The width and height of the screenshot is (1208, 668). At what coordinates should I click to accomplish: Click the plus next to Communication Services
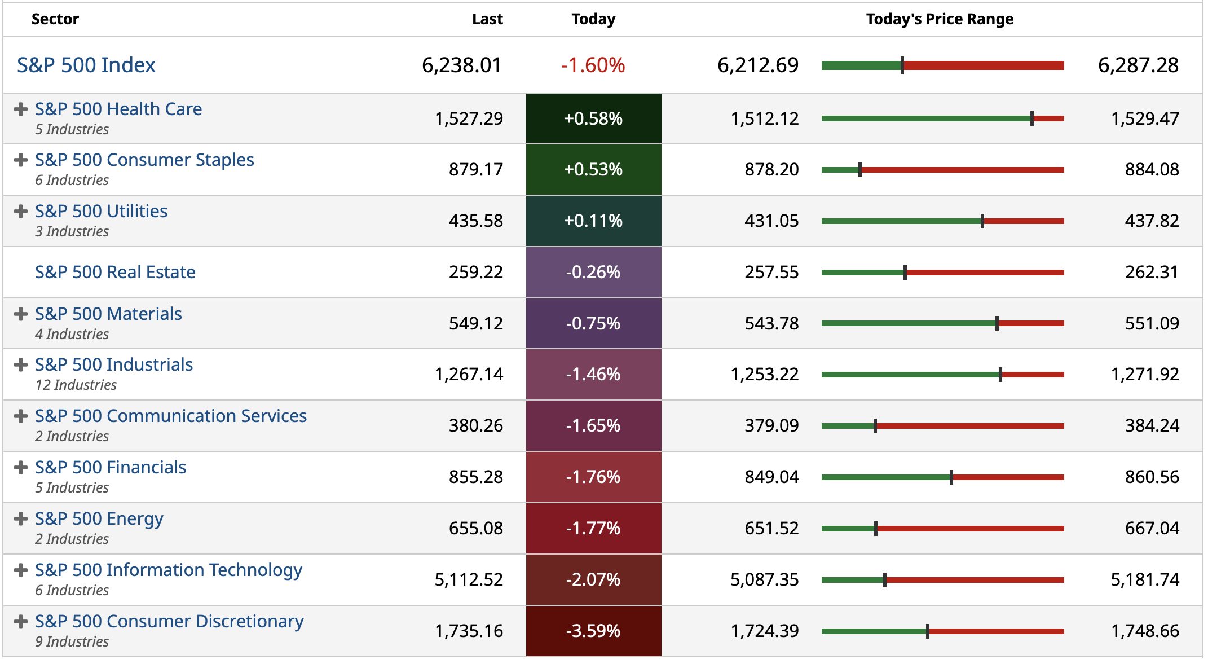point(21,416)
